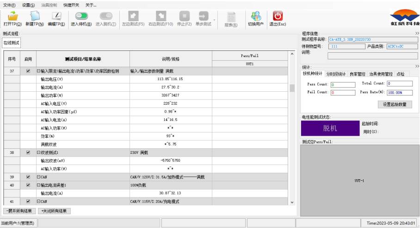The image size is (420, 228).
Task: Switch to the 按机种统计 tab
Action: click(312, 74)
